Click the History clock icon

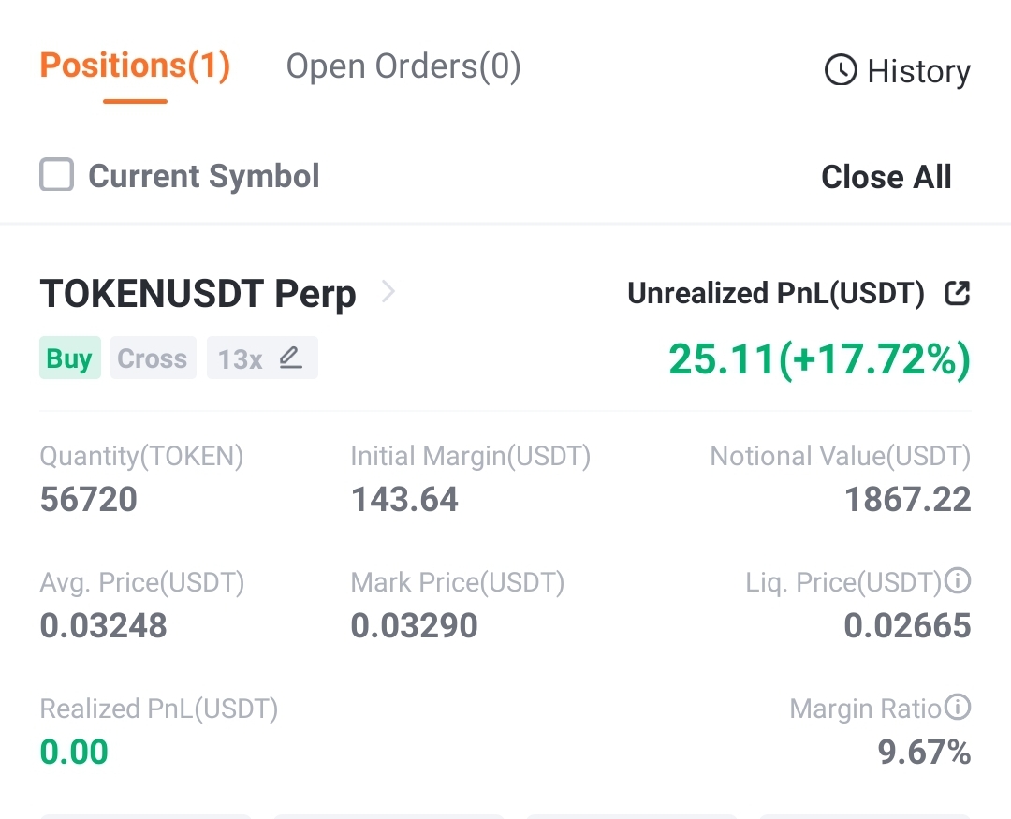pyautogui.click(x=841, y=69)
